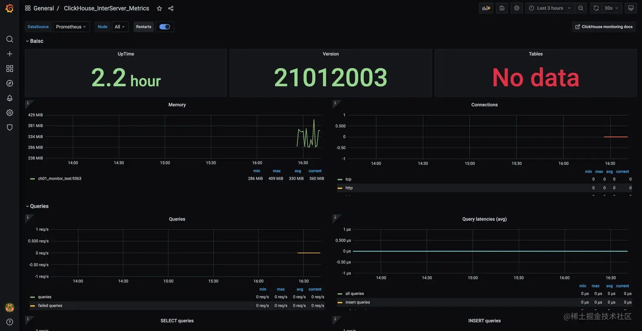642x331 pixels.
Task: Toggle failed queries series in legend
Action: click(x=50, y=306)
